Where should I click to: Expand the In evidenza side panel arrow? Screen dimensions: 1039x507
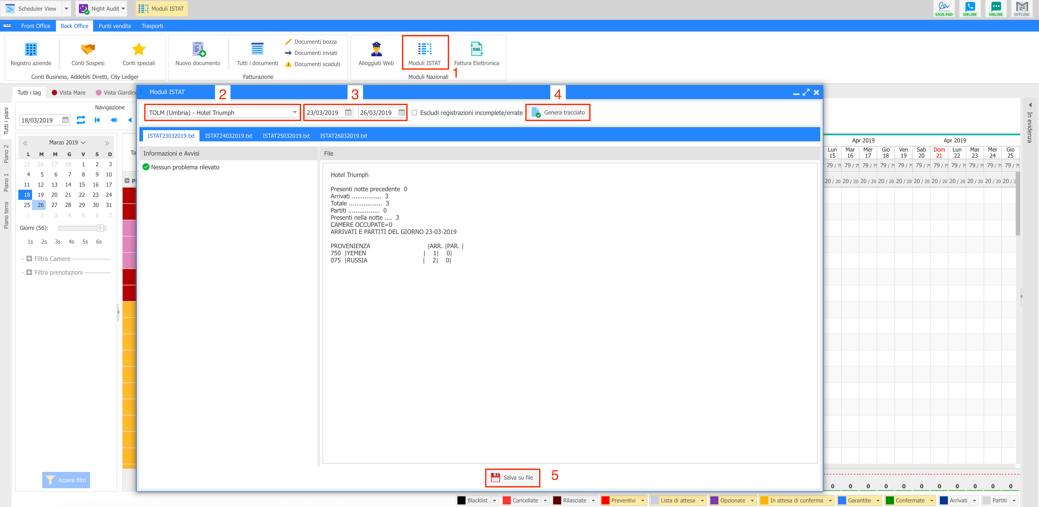click(1030, 105)
